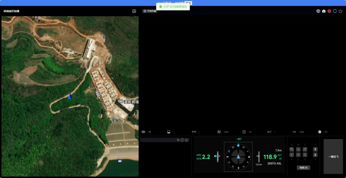Click the altitude slider bar beside 118.9
346x178 pixels.
pyautogui.click(x=258, y=157)
